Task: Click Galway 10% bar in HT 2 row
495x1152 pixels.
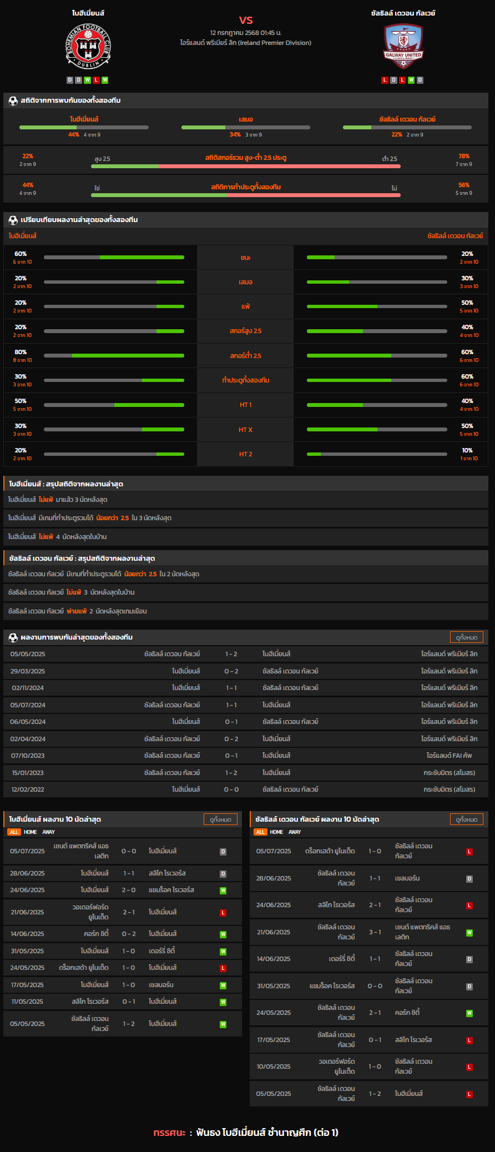Action: click(x=377, y=454)
